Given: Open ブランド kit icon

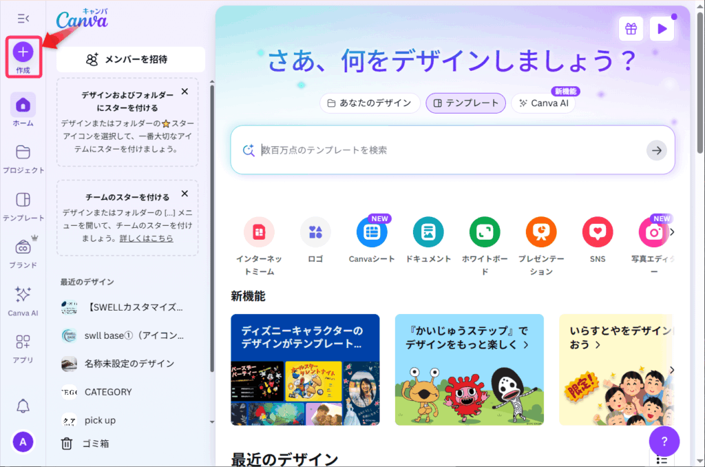Looking at the screenshot, I should pyautogui.click(x=23, y=247).
